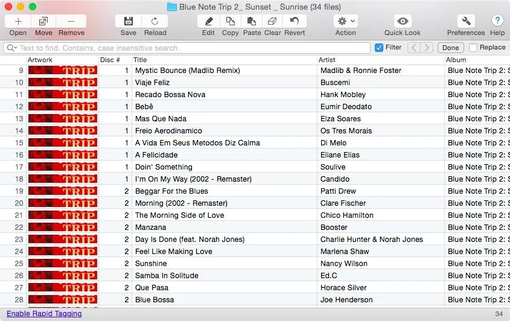The width and height of the screenshot is (510, 321).
Task: Select the Edit pencil icon
Action: pyautogui.click(x=208, y=22)
